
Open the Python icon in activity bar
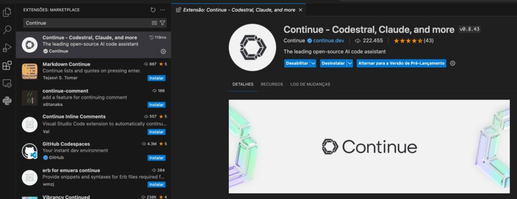(x=7, y=101)
